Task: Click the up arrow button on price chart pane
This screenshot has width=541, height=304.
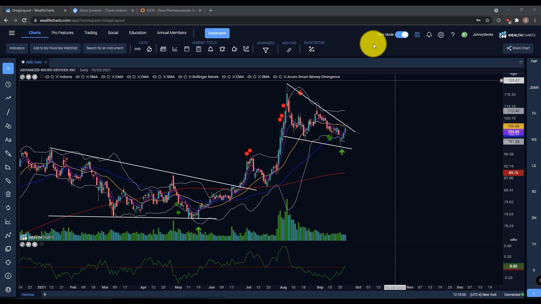Action: point(35,77)
